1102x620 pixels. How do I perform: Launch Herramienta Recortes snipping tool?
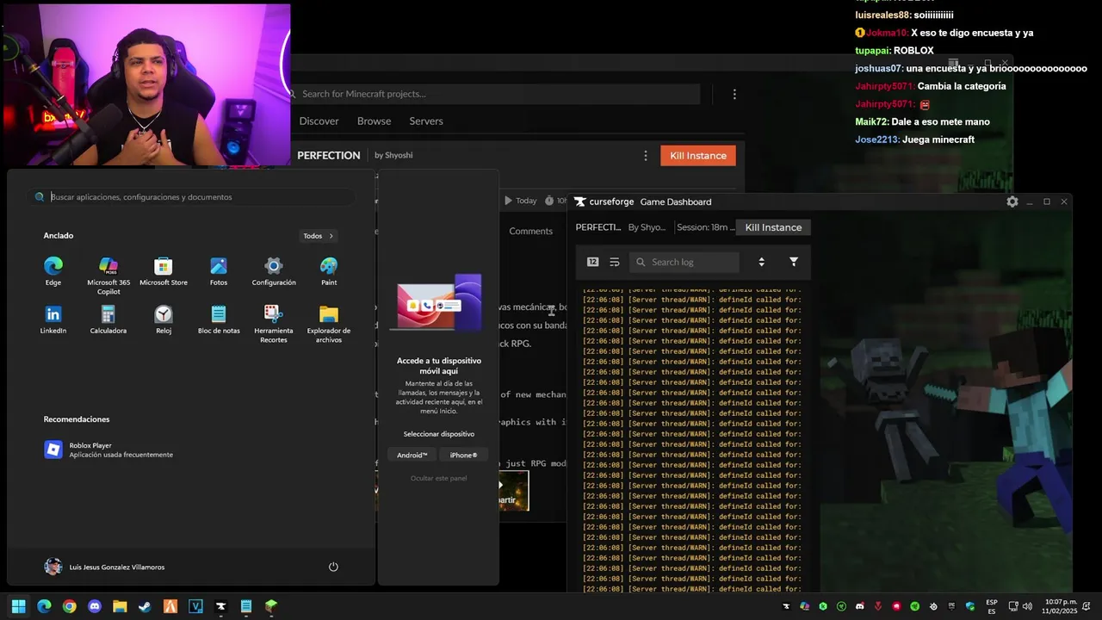[274, 324]
